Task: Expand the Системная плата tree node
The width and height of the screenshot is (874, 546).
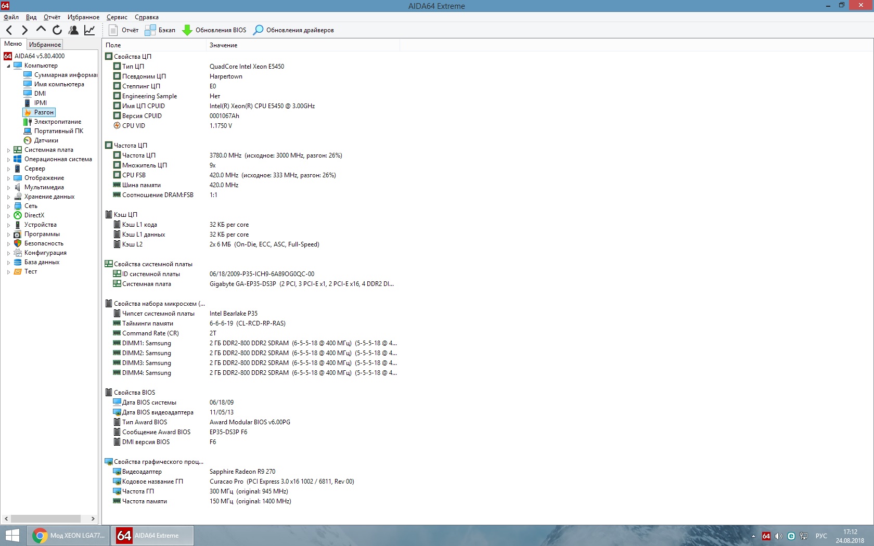Action: pyautogui.click(x=8, y=150)
